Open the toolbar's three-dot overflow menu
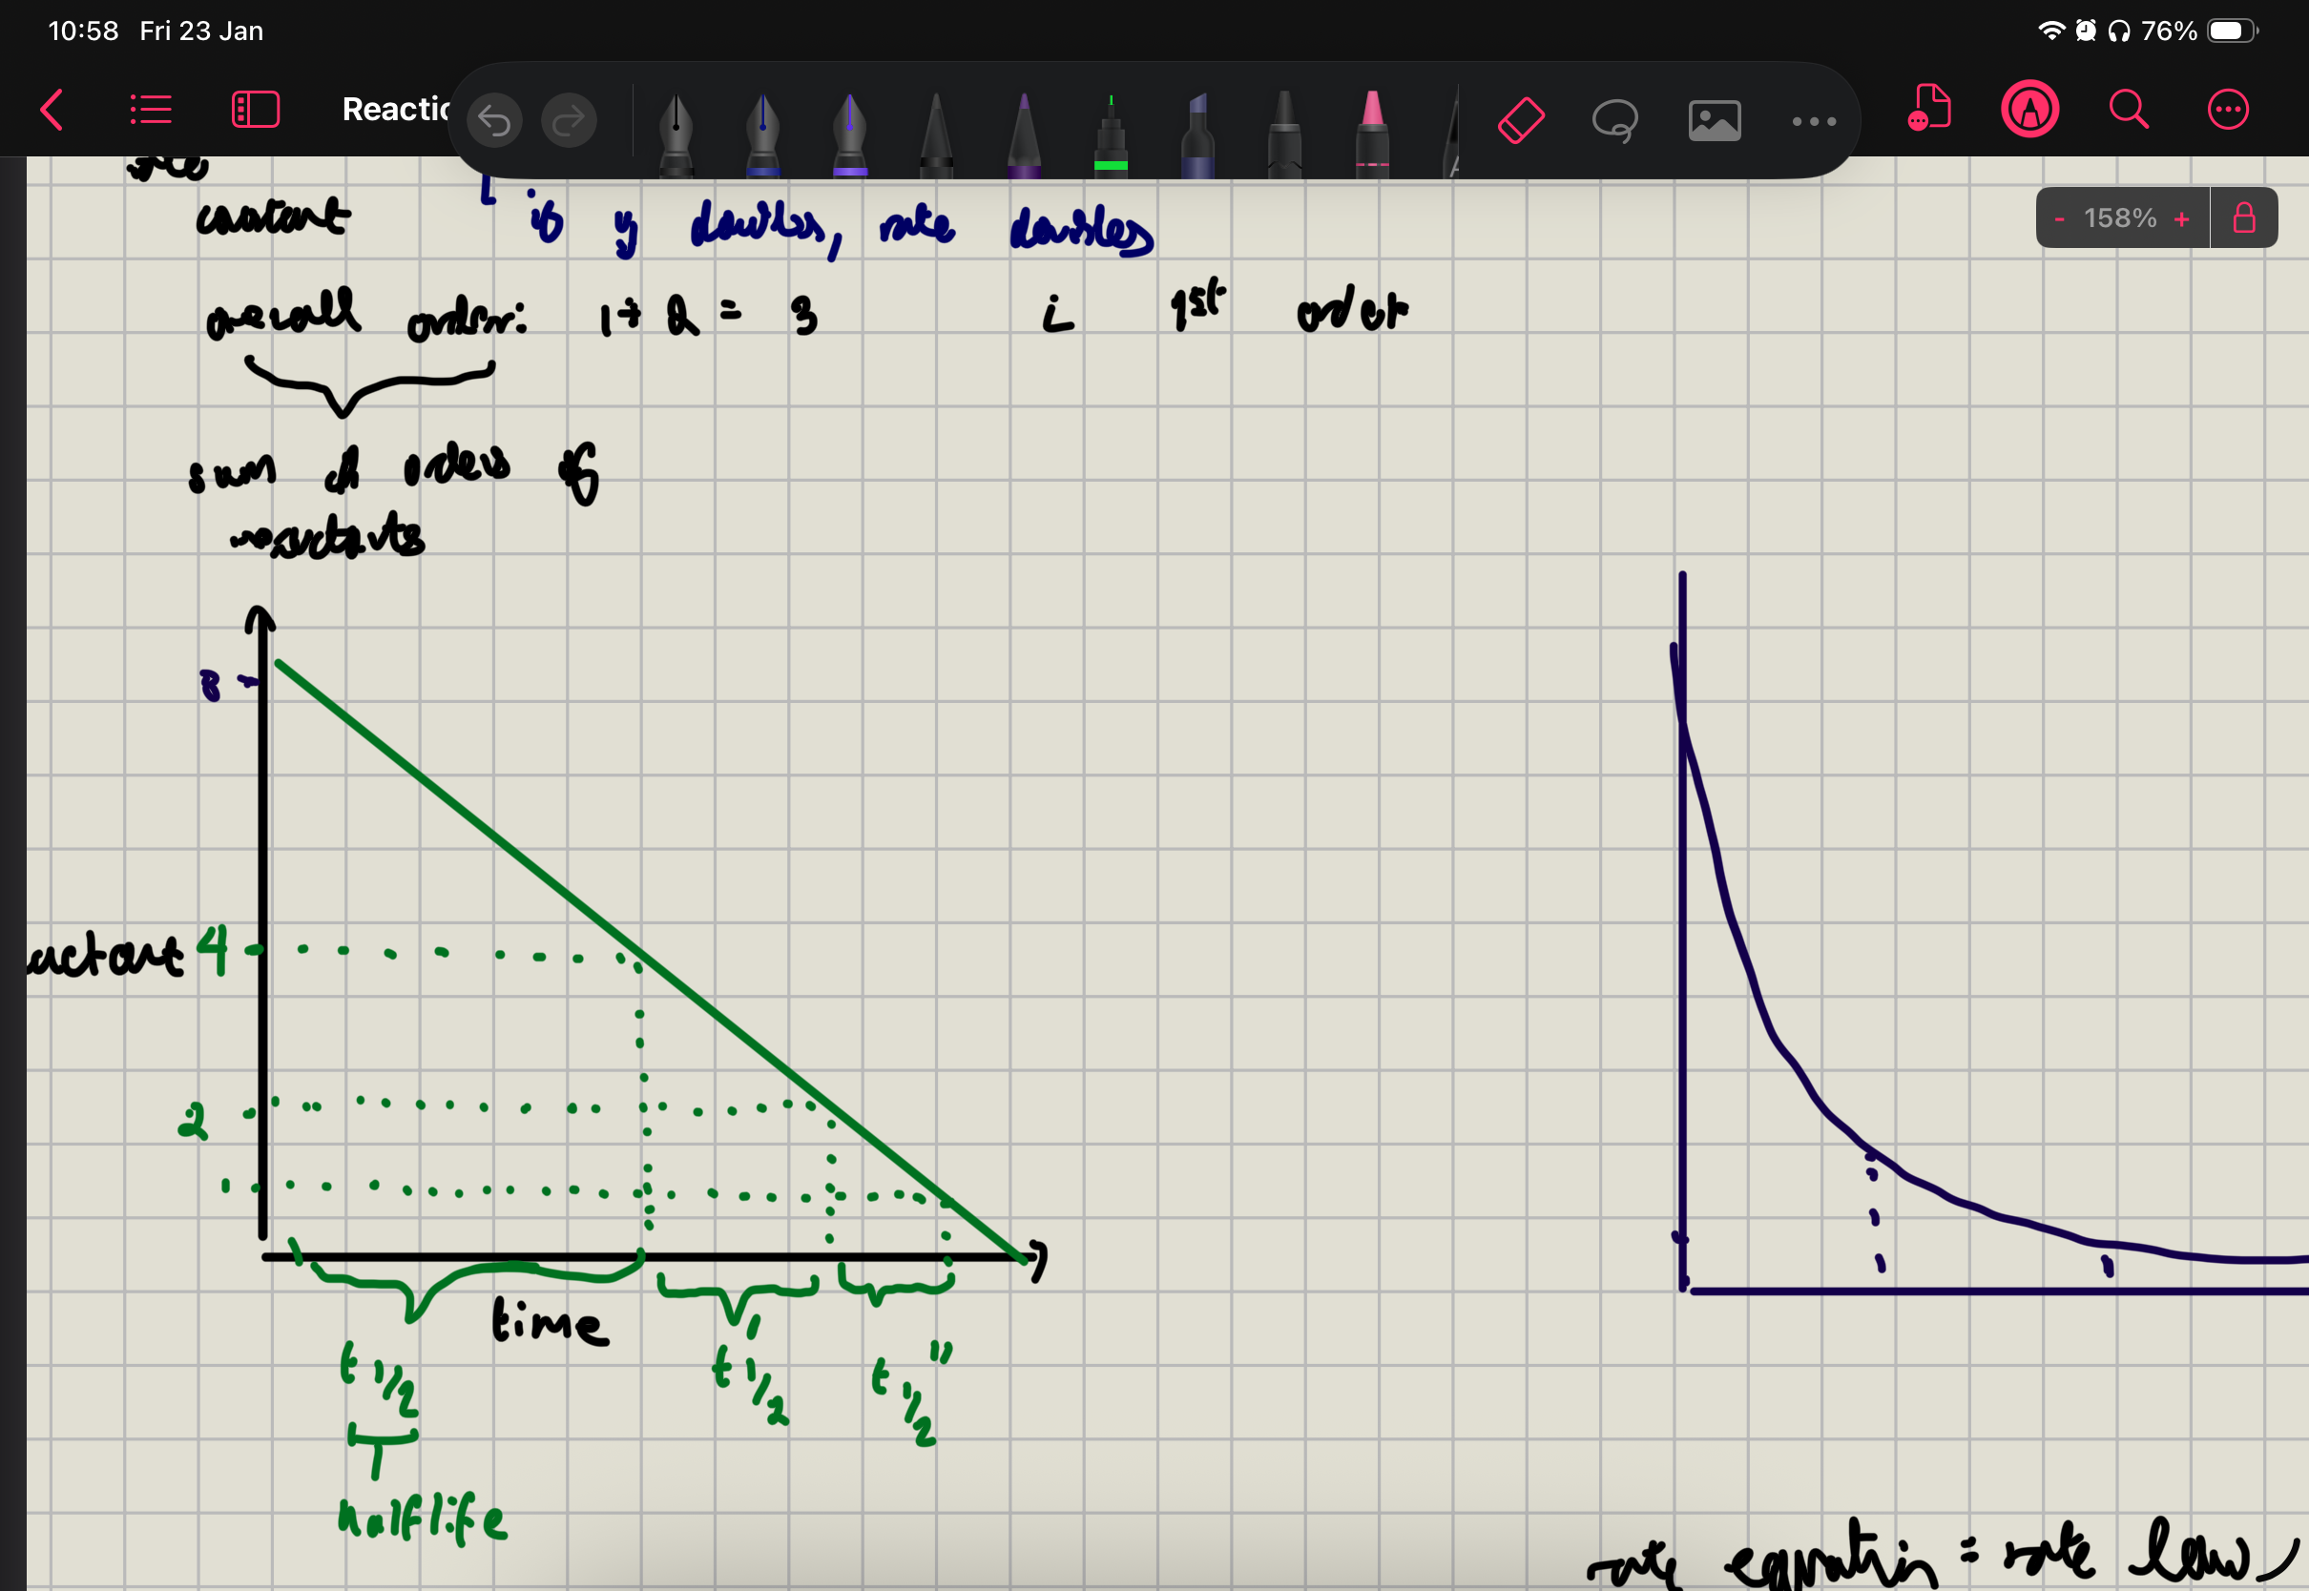 point(1814,122)
